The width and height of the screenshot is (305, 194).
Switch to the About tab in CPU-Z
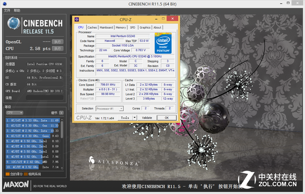(157, 28)
